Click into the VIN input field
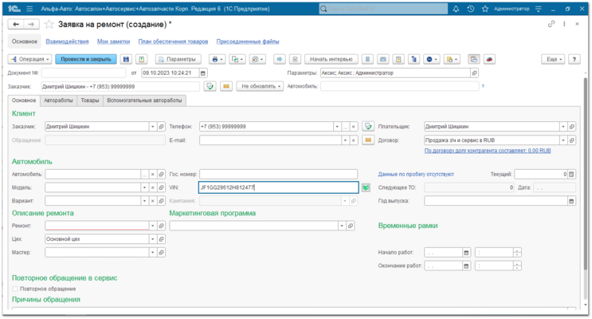Screen dimensions: 592x319 pos(279,187)
